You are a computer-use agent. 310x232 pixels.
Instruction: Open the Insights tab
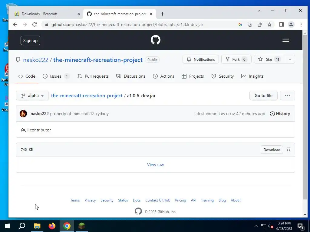[252, 76]
